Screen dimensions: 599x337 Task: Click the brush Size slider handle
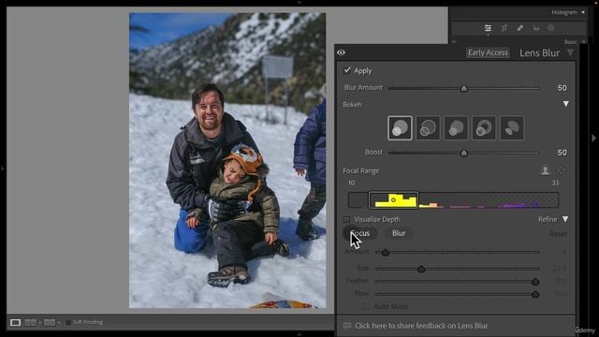pos(421,269)
